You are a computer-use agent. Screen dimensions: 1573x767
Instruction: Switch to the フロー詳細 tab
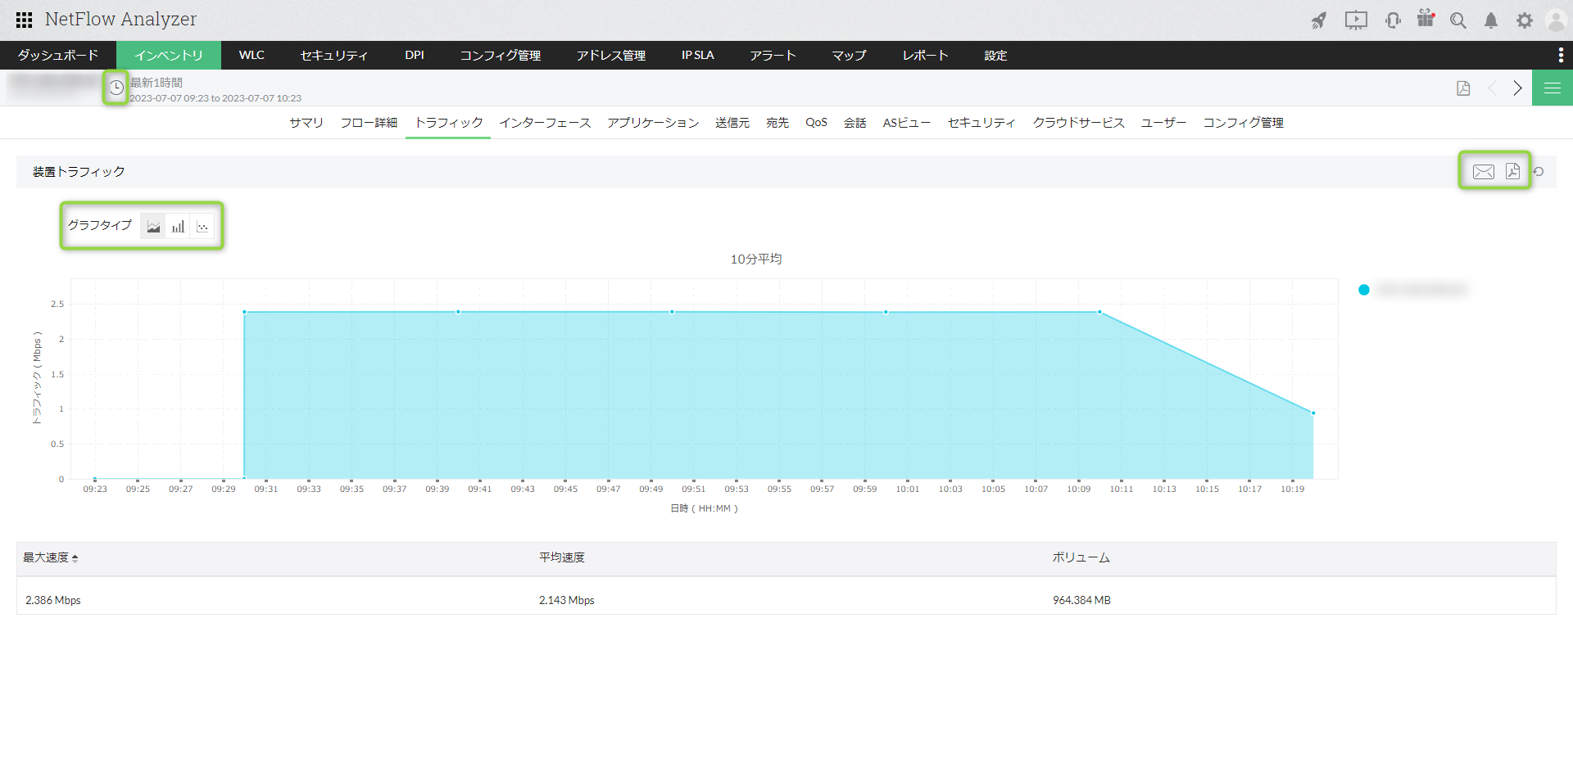tap(369, 123)
